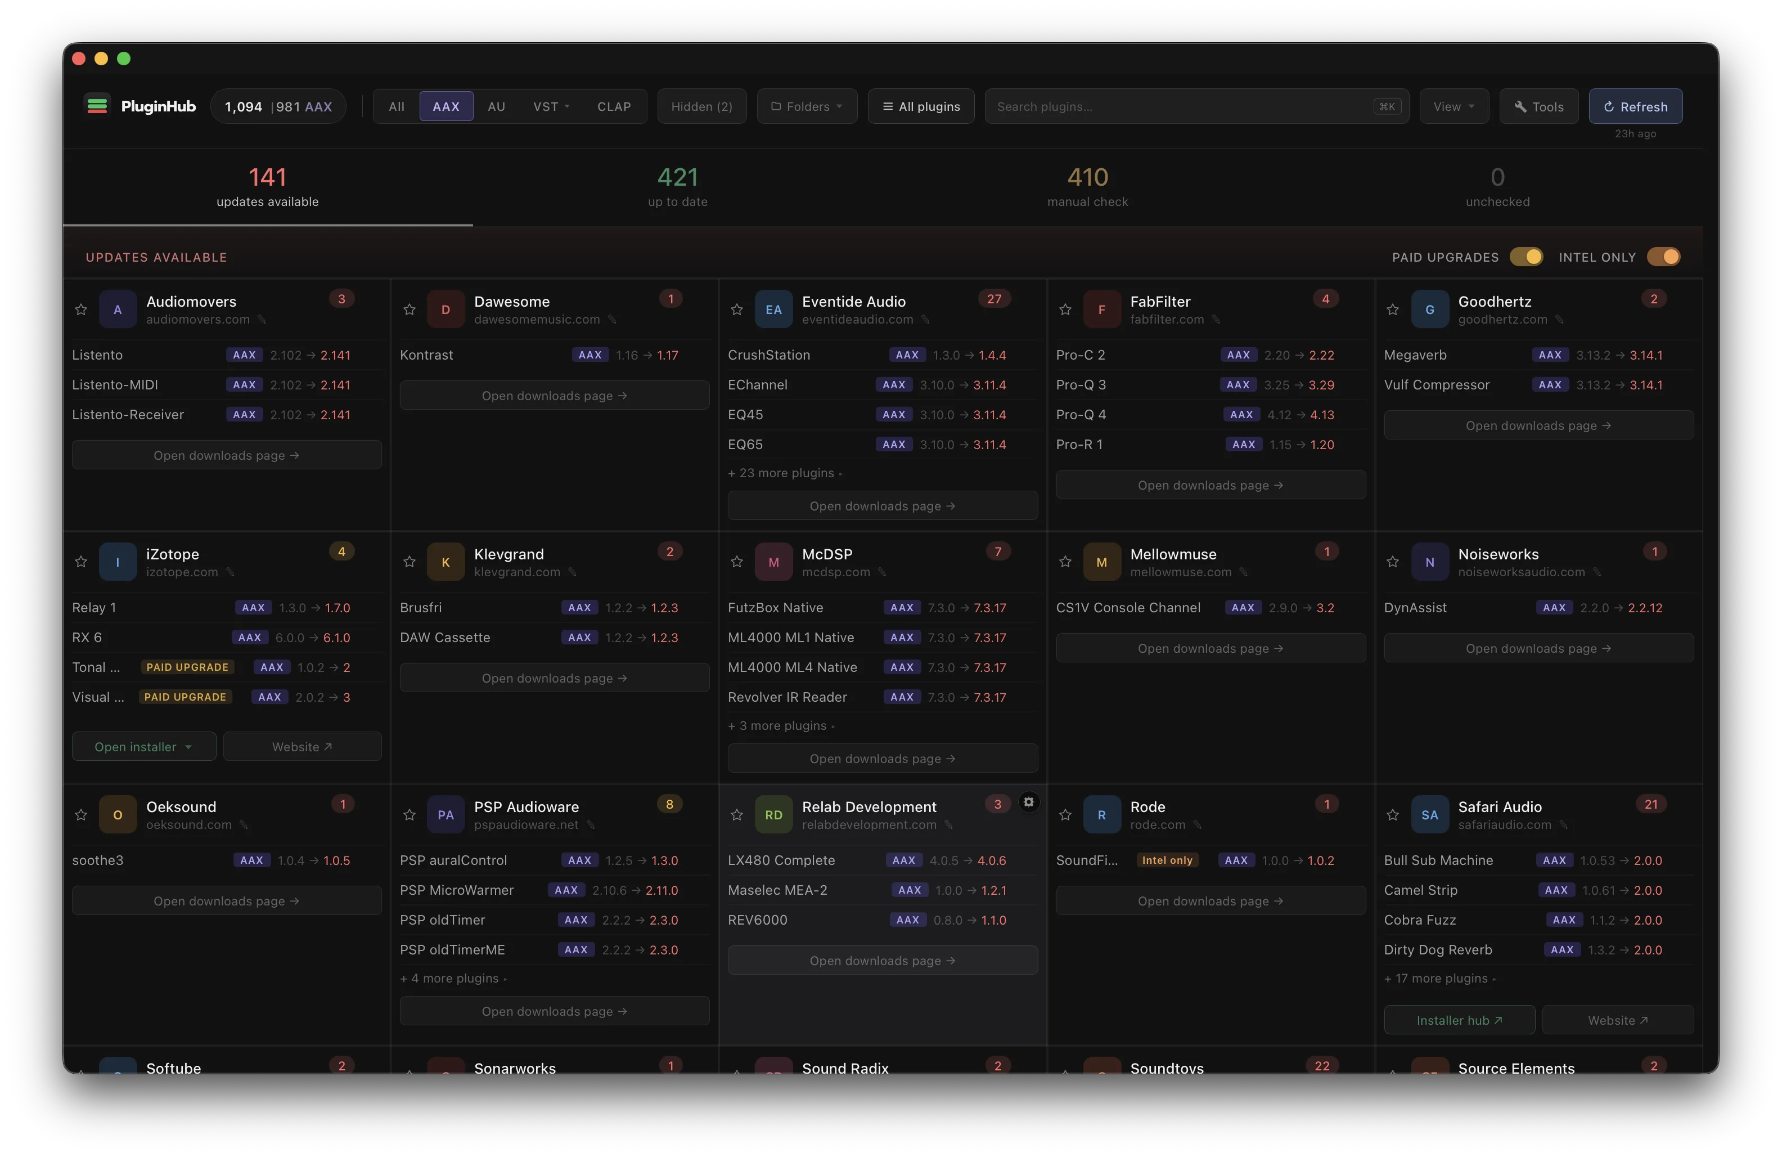
Task: Click the LX480 Complete plugin row
Action: 882,860
